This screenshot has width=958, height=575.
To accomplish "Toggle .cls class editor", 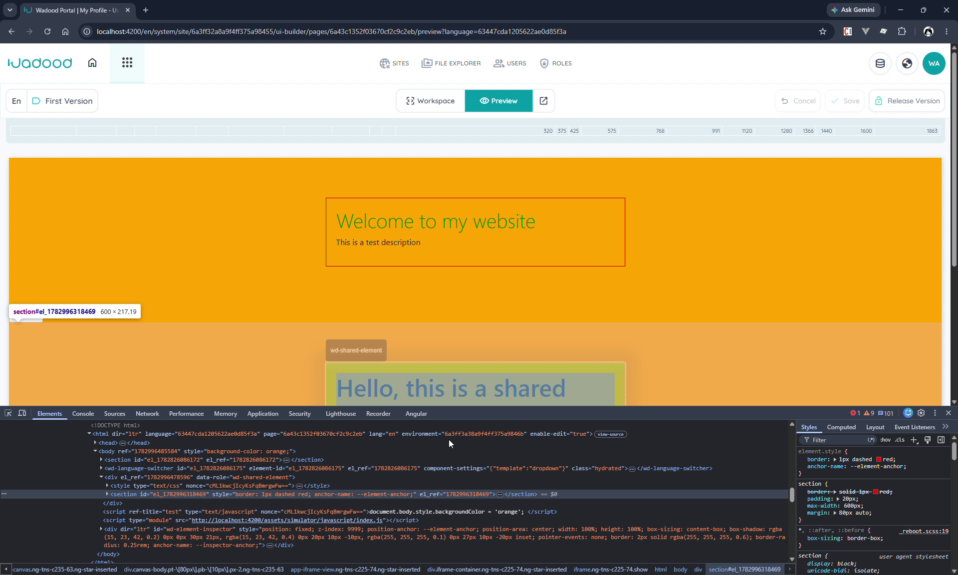I will click(900, 440).
